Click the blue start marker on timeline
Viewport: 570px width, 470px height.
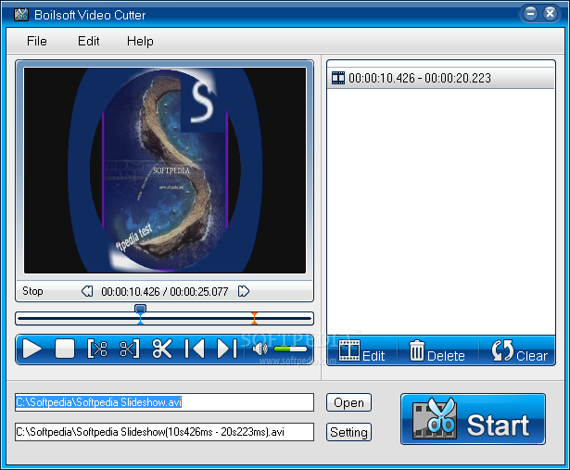click(140, 319)
